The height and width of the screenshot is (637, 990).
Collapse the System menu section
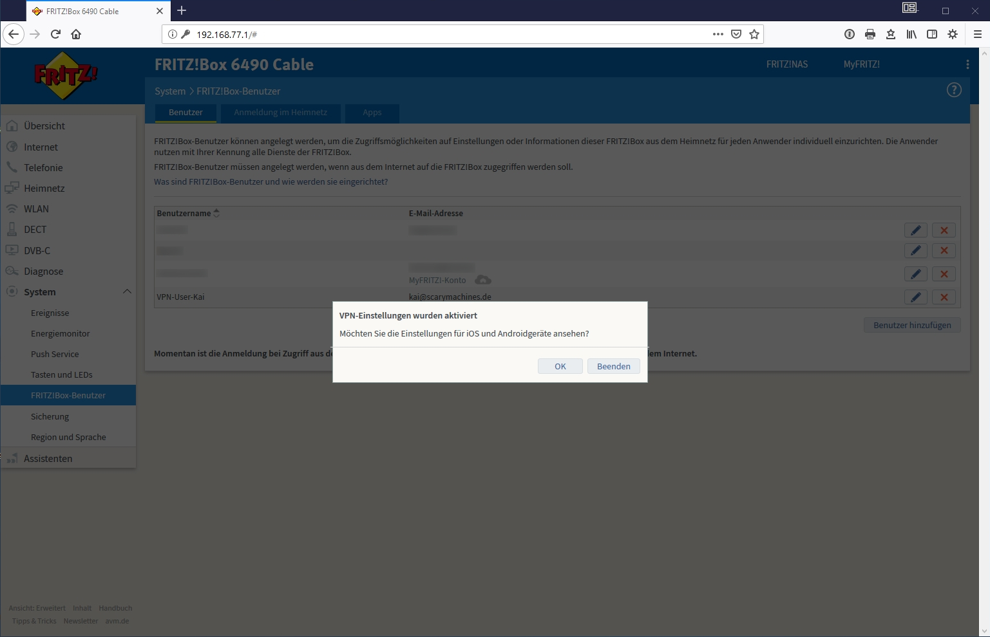coord(127,291)
